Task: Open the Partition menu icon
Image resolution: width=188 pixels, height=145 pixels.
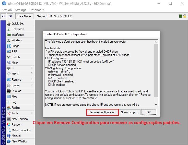Action: pyautogui.click(x=9, y=125)
